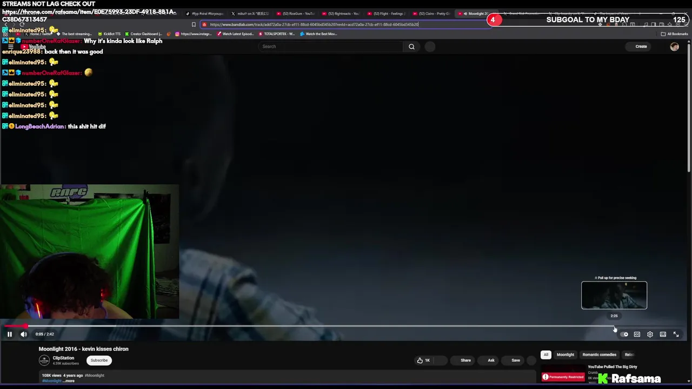This screenshot has width=692, height=389.
Task: Click the browser address bar URL
Action: pyautogui.click(x=314, y=24)
